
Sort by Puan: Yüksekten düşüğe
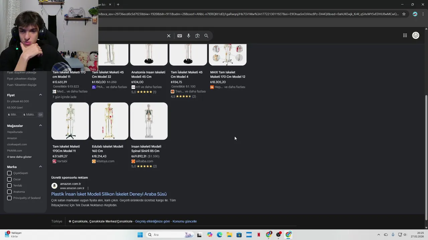(22, 85)
